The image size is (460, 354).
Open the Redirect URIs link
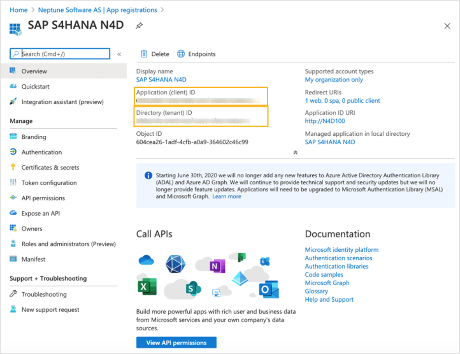pos(343,101)
